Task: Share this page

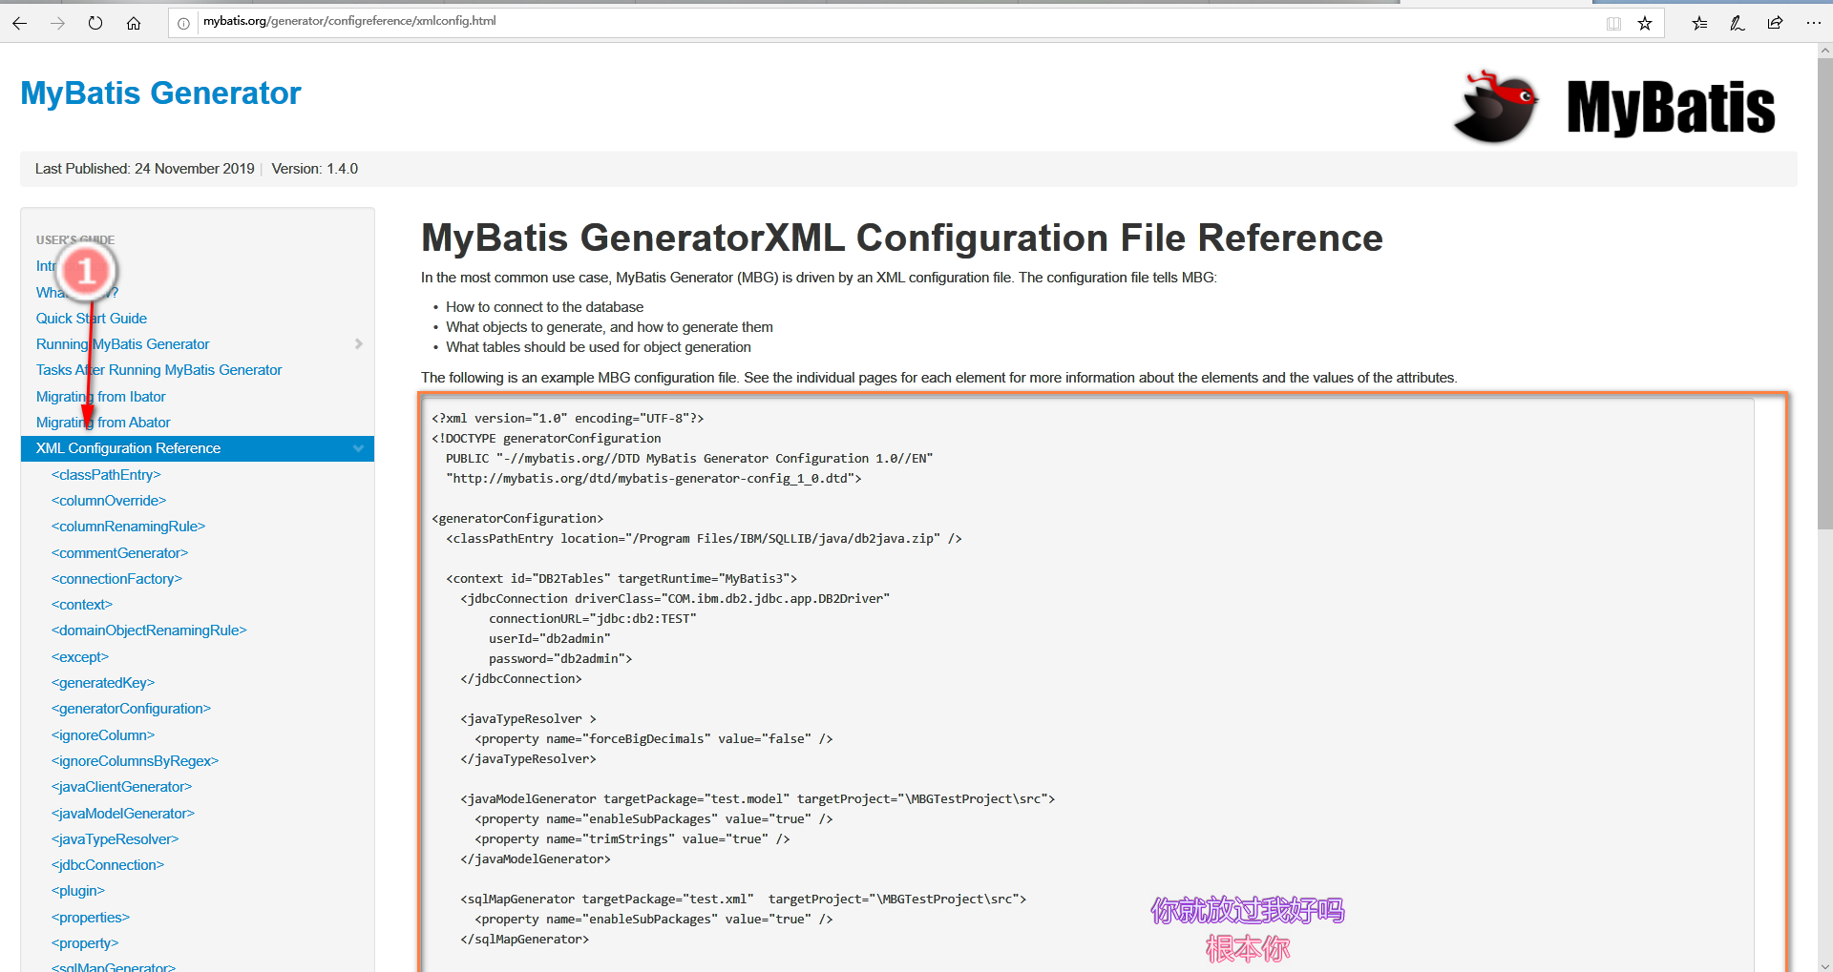Action: tap(1775, 23)
